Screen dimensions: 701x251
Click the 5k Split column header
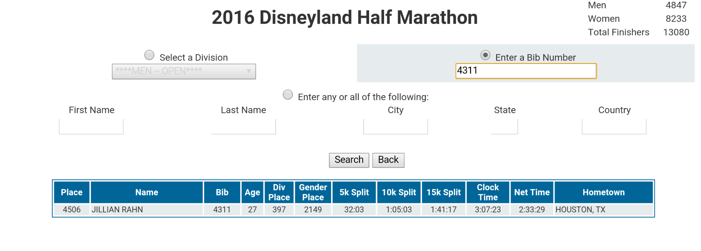click(x=354, y=192)
